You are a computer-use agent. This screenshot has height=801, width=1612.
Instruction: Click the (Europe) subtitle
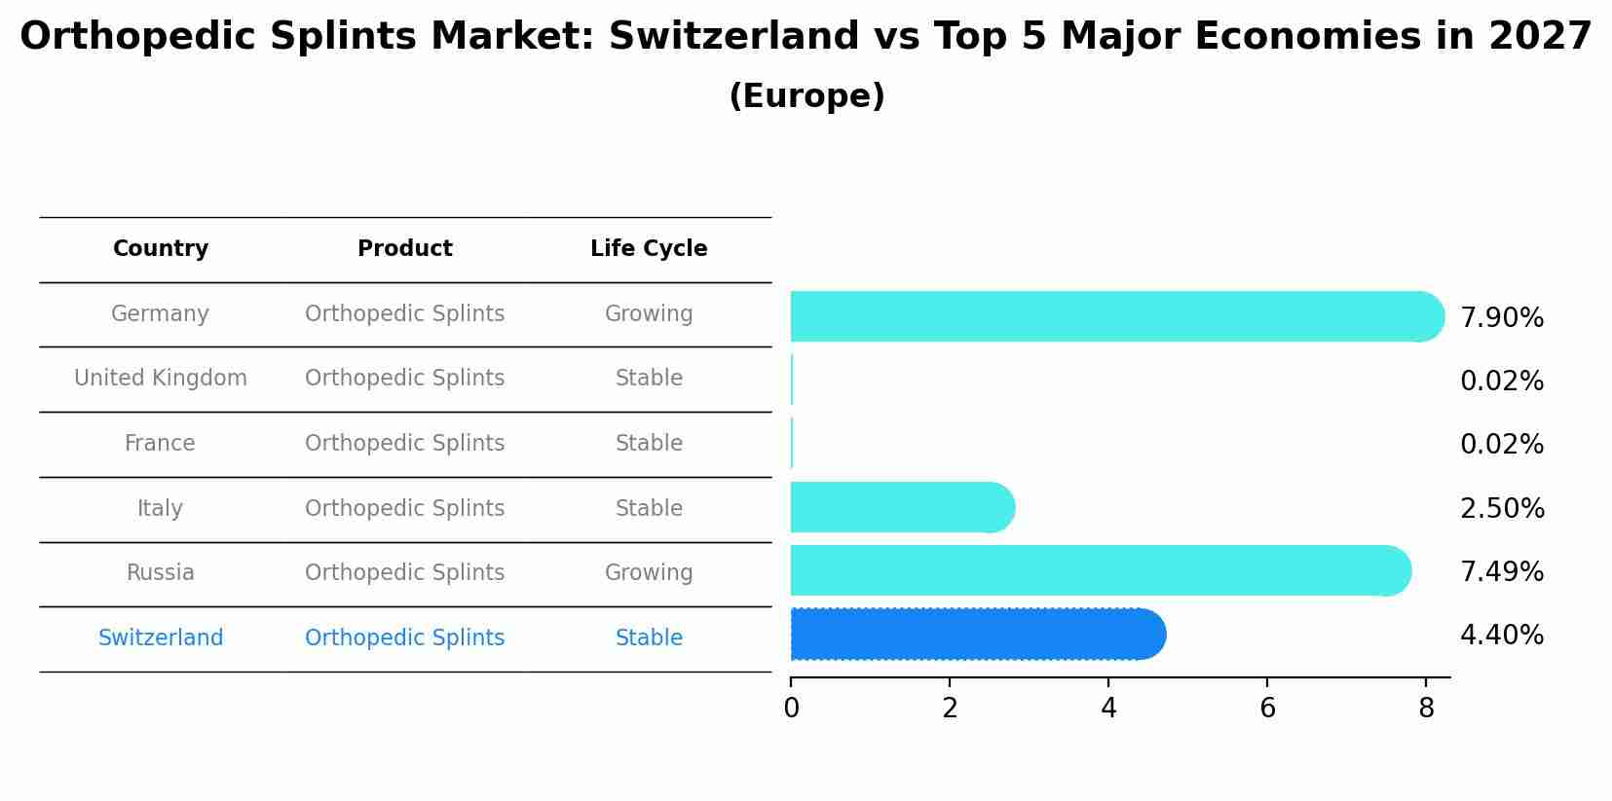click(806, 96)
